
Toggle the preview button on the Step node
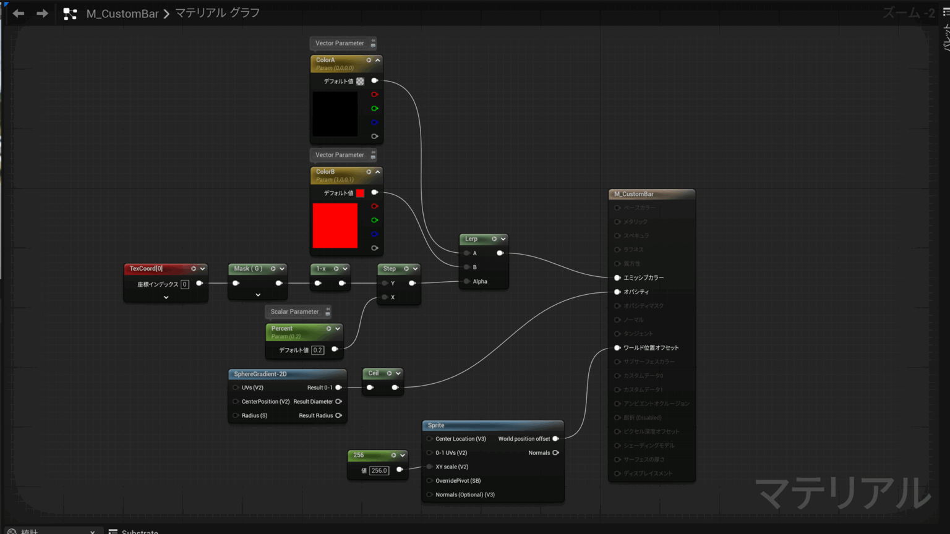[406, 269]
